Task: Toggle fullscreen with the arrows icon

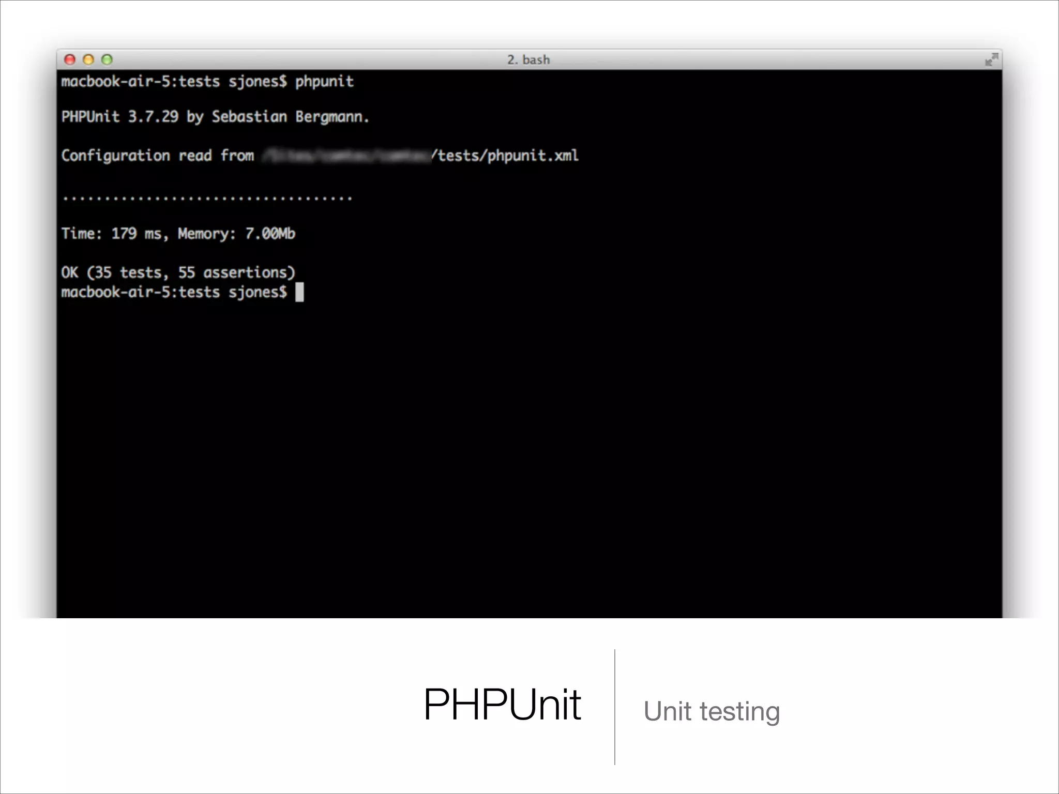Action: [991, 59]
